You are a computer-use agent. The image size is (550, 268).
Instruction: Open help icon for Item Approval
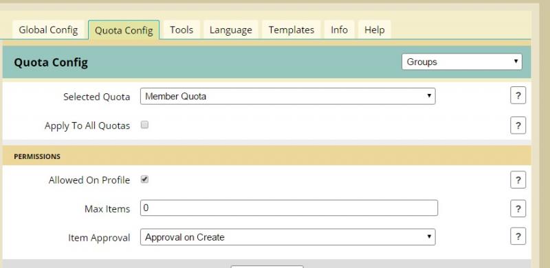[518, 236]
